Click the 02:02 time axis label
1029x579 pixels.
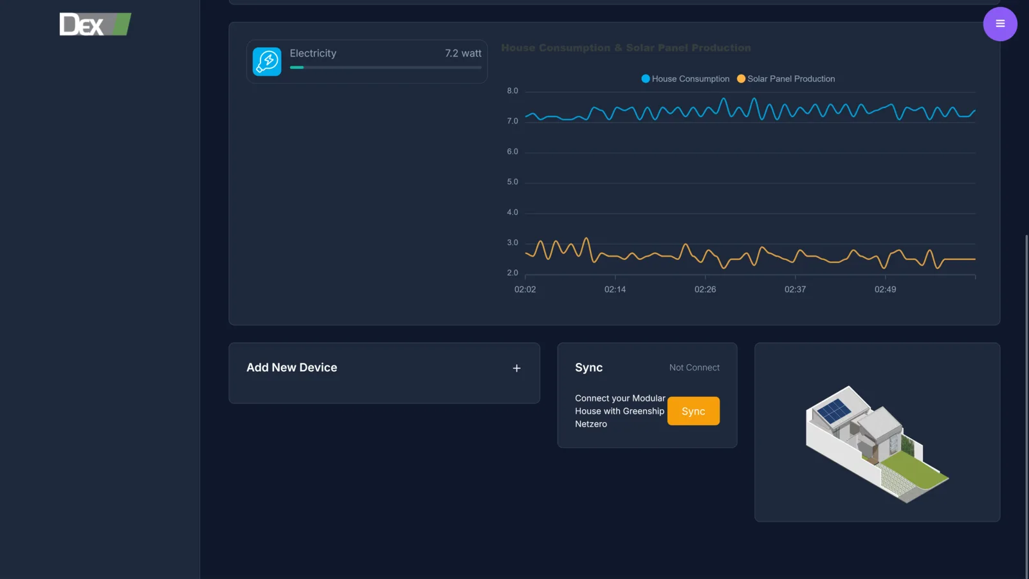[525, 289]
